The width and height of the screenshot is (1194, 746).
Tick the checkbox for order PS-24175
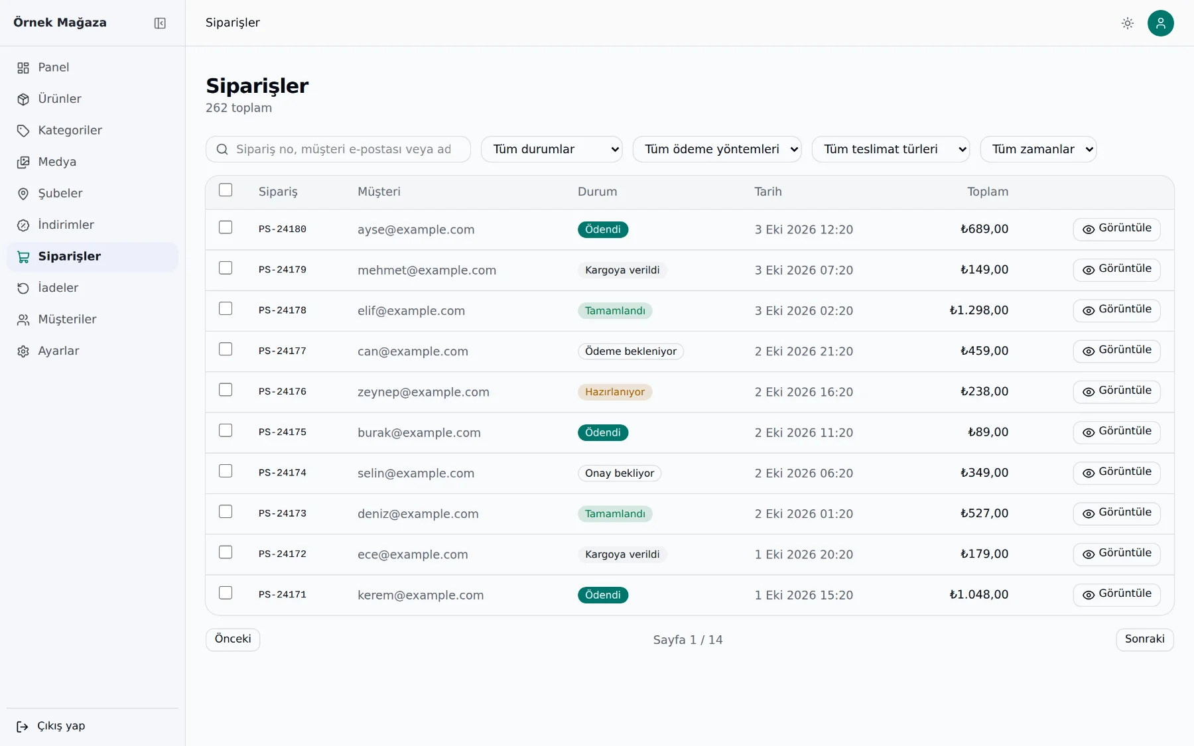point(226,430)
